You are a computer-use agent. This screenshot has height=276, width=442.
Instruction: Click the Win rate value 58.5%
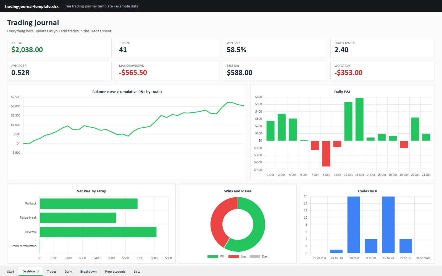click(236, 50)
